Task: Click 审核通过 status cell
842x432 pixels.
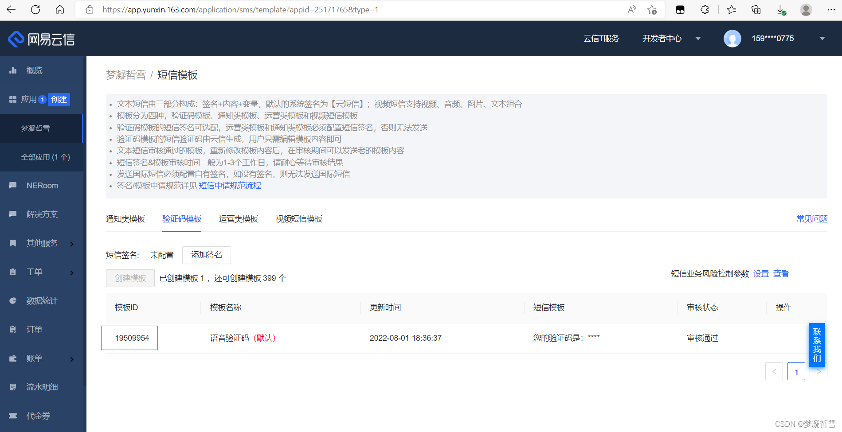Action: (x=702, y=338)
